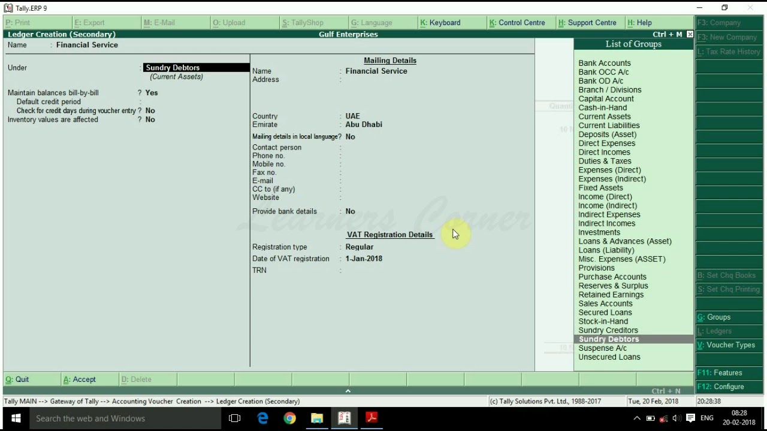Toggle Maintain balances bill-by-bill Yes
The width and height of the screenshot is (767, 431).
(151, 93)
